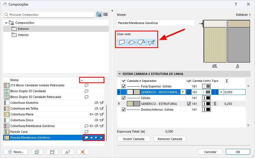Click the core type icon of GENÉRICO - ESTRUTURAL
This screenshot has width=255, height=158.
pyautogui.click(x=215, y=104)
